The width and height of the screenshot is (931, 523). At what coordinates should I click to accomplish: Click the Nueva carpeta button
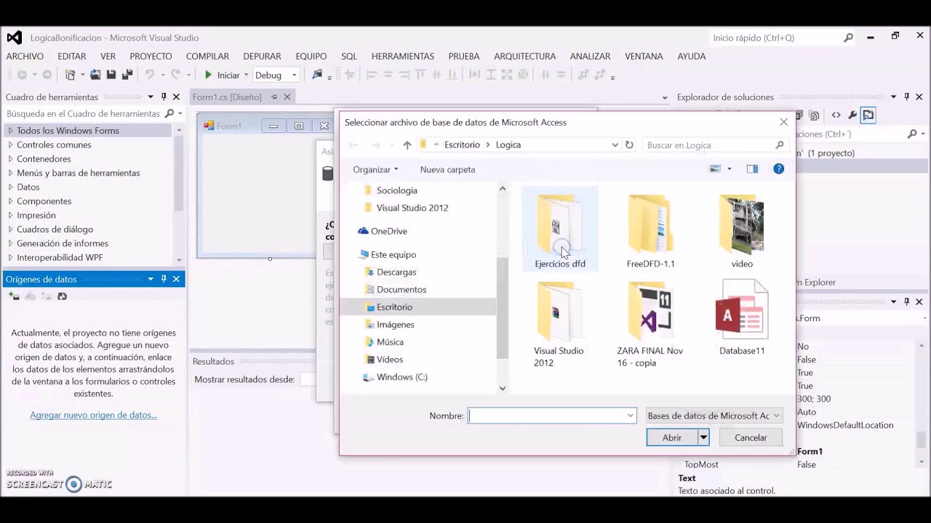coord(447,169)
